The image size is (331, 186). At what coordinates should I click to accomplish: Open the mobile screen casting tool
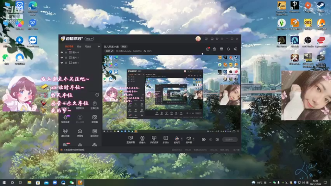(154, 140)
